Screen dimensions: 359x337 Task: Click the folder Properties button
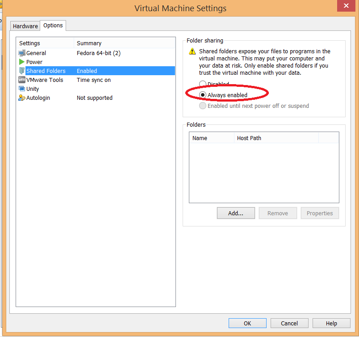[x=320, y=213]
